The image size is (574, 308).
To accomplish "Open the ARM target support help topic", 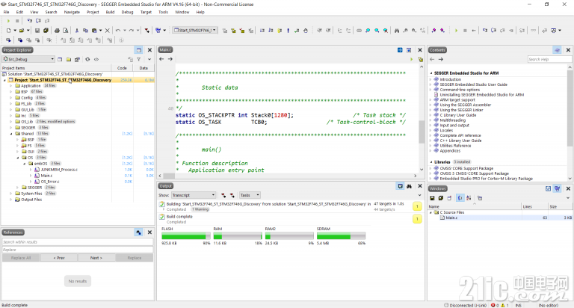I will coord(457,99).
